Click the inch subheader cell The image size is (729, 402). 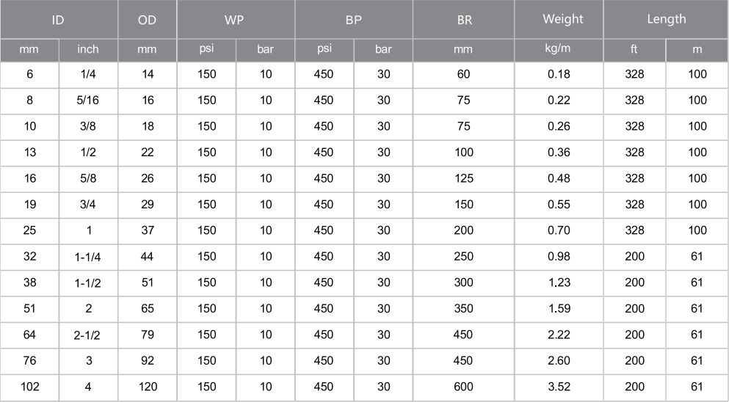click(x=88, y=50)
